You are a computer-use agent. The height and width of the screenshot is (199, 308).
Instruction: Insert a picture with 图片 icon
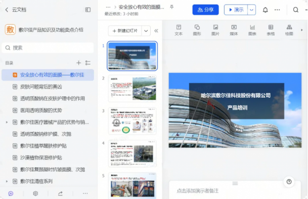tap(215, 30)
